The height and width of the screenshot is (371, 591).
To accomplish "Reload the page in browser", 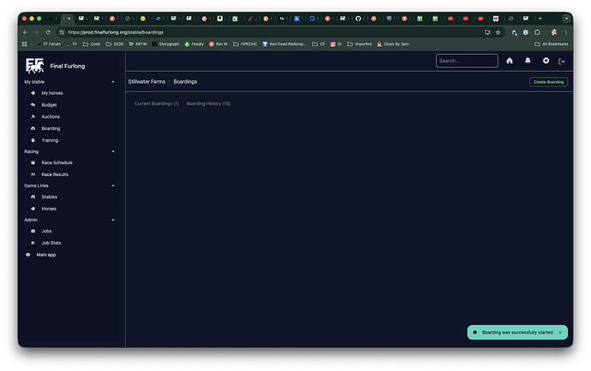I will [x=48, y=32].
